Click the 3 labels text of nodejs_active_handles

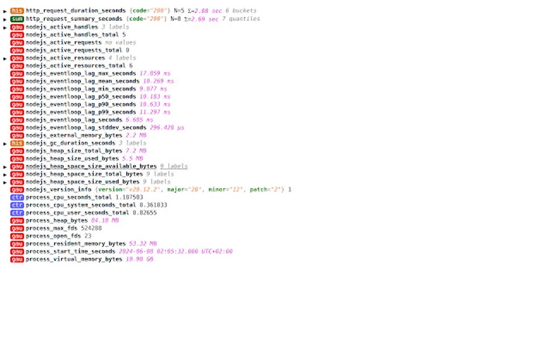point(115,27)
